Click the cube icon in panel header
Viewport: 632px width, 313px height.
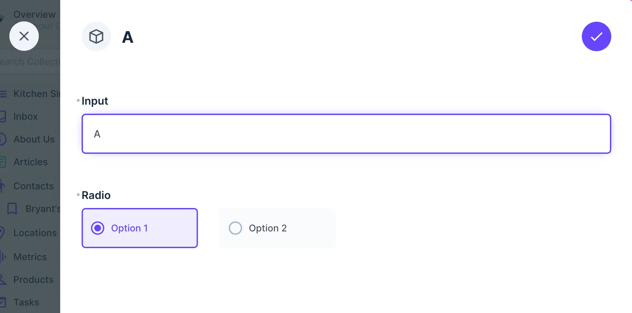tap(96, 36)
